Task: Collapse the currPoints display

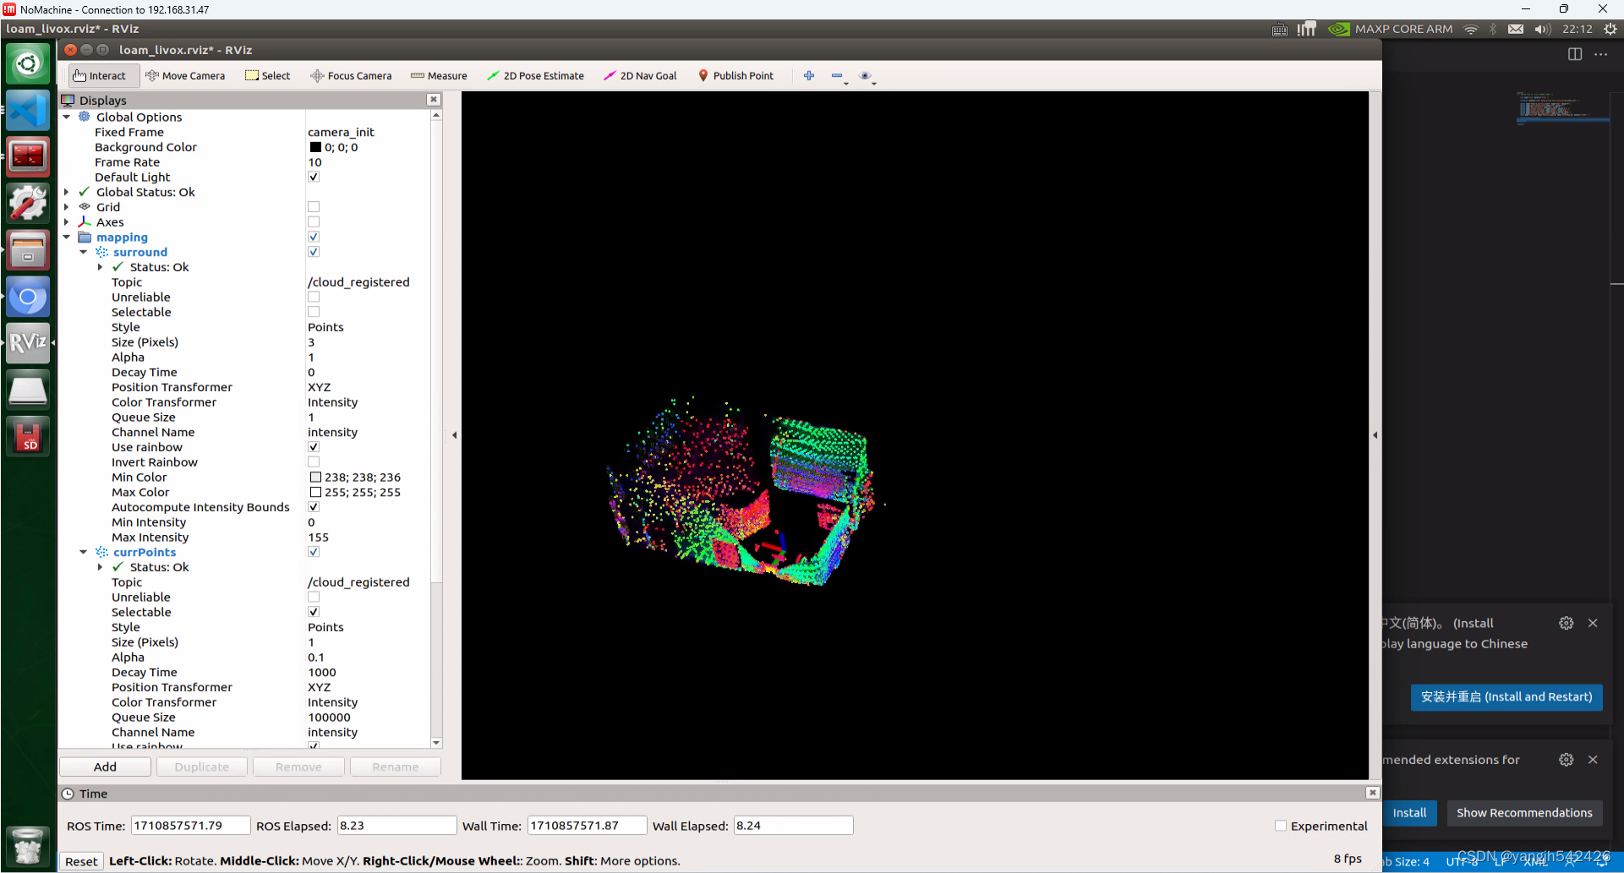Action: coord(84,552)
